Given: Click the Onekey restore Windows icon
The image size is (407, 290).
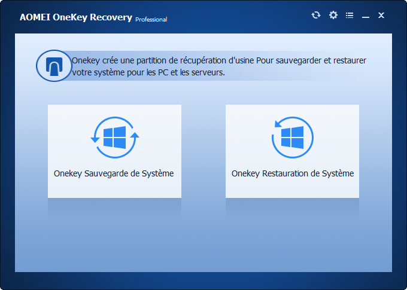Looking at the screenshot, I should pyautogui.click(x=293, y=138).
